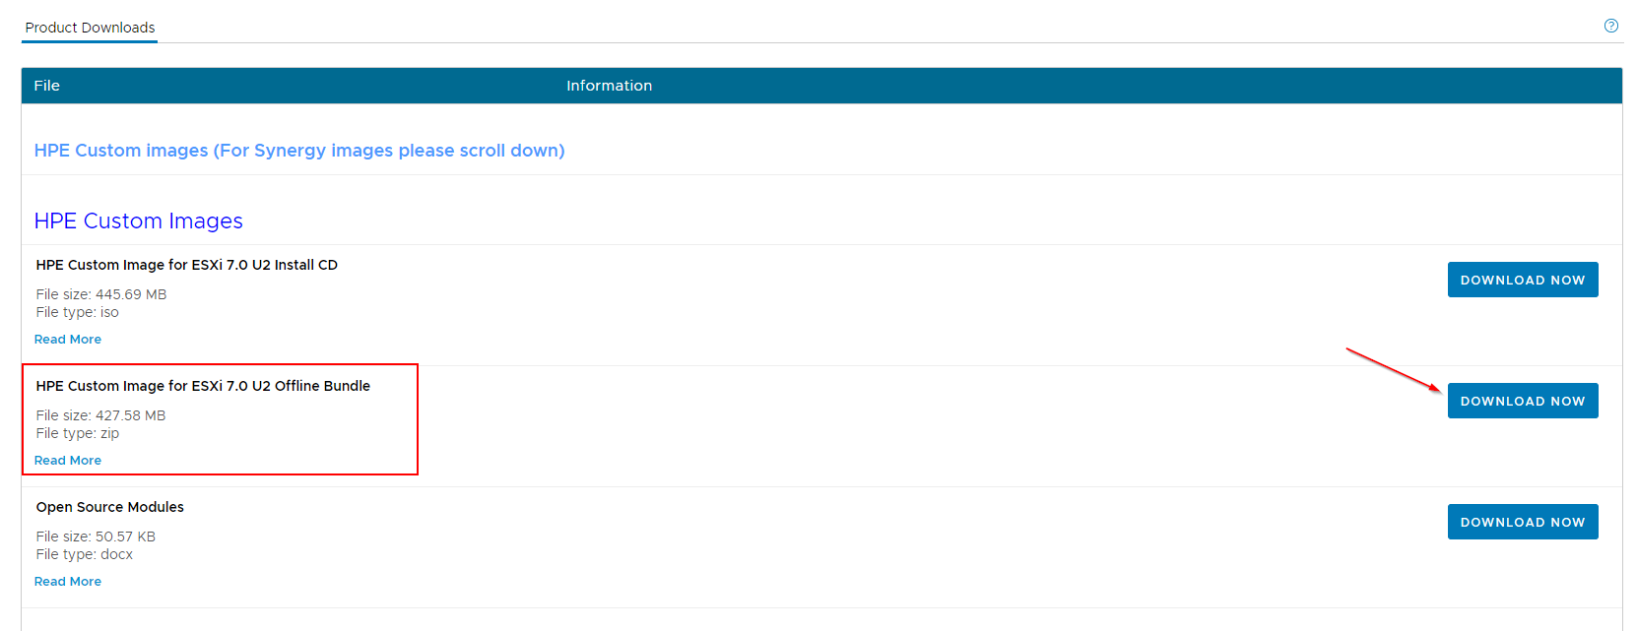
Task: Open Read More for Open Source Modules
Action: (x=68, y=582)
